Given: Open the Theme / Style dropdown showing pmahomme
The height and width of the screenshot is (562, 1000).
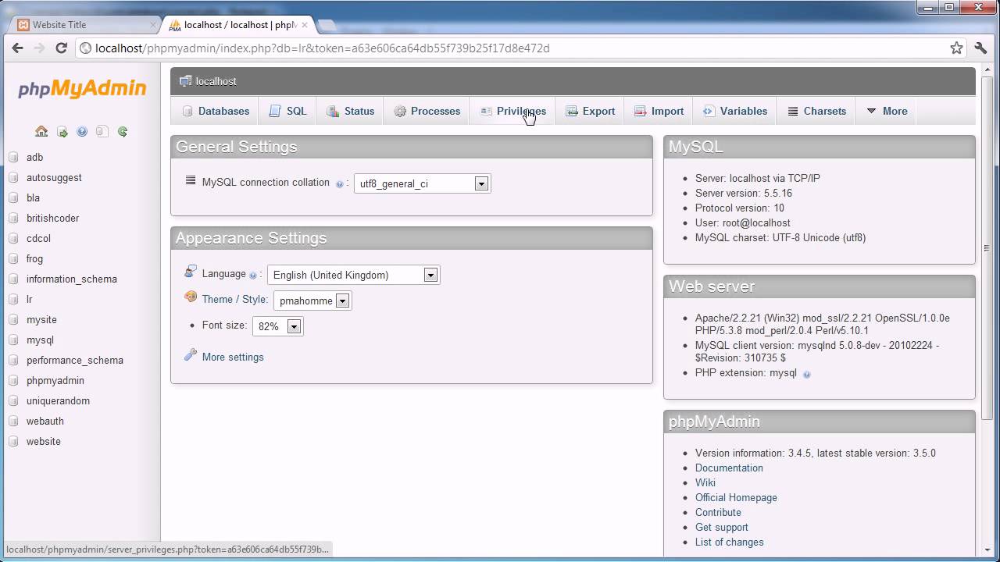Looking at the screenshot, I should tap(312, 301).
